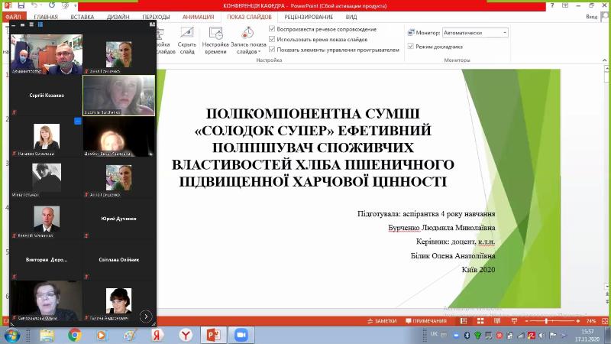Image resolution: width=611 pixels, height=344 pixels.
Task: Open the Review ribbon tab
Action: tap(308, 15)
